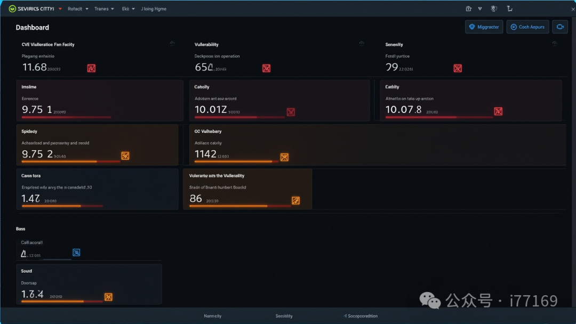Click the red icon in Cabolly card

coord(291,112)
